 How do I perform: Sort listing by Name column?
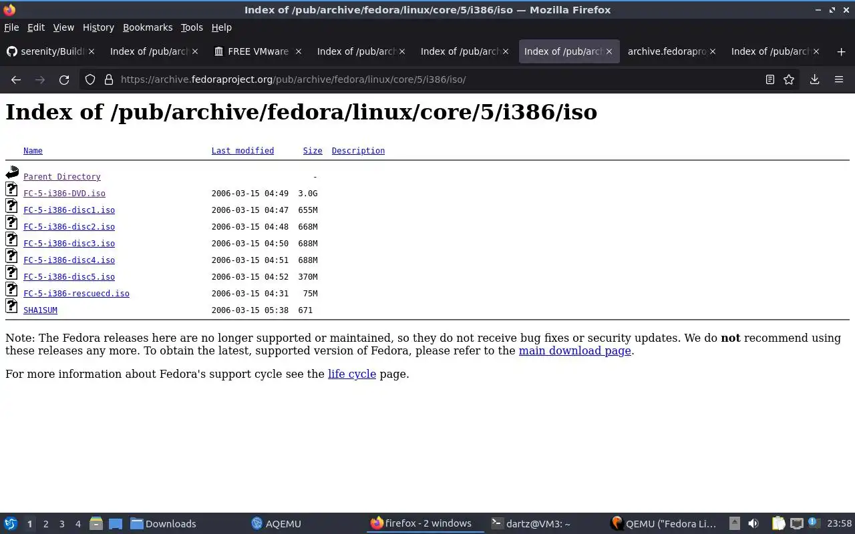pos(33,151)
